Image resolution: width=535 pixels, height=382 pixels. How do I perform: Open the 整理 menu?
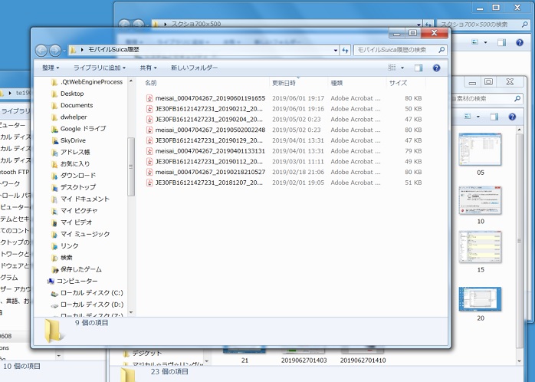click(51, 68)
